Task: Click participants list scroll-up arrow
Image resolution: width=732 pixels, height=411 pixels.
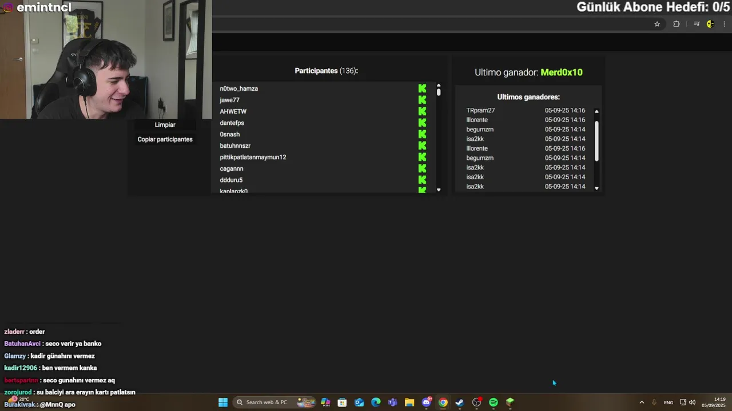Action: [439, 86]
